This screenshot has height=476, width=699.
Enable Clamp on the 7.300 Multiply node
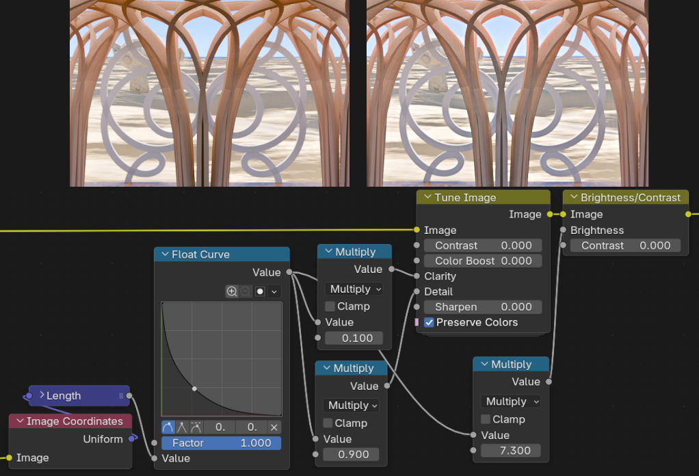pyautogui.click(x=486, y=419)
